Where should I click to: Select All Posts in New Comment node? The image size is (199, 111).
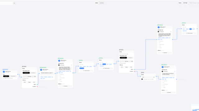6,76
